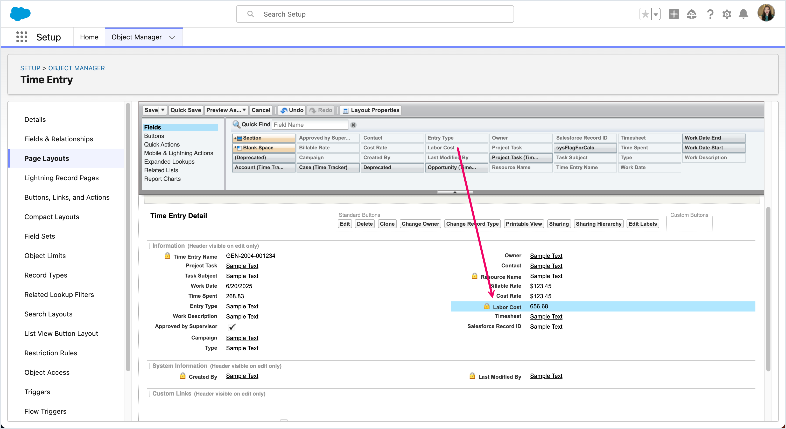The height and width of the screenshot is (429, 786).
Task: Select the sysFlagForCalc palette field
Action: (x=585, y=148)
